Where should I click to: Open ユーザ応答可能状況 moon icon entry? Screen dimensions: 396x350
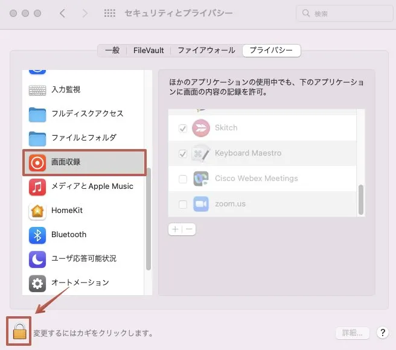click(37, 258)
